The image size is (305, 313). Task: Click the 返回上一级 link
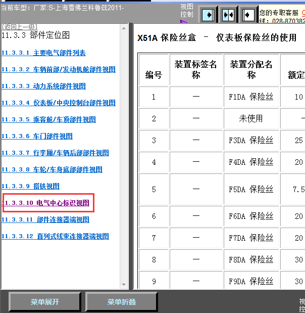[19, 27]
